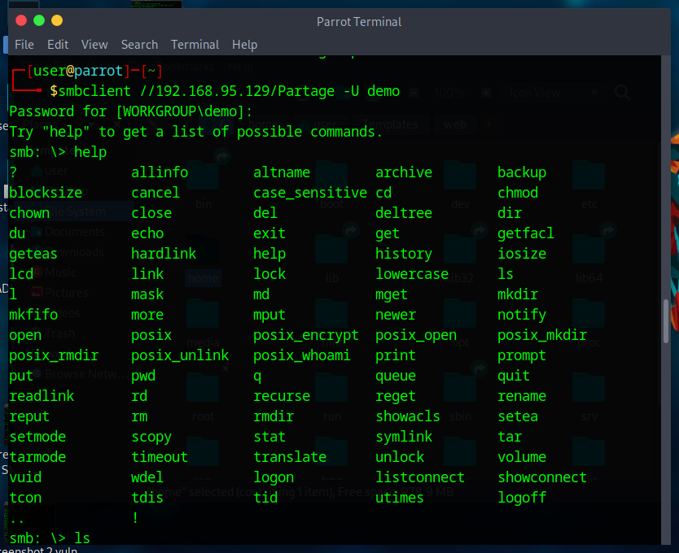Click the word 'listconnect' in help output

[x=420, y=477]
